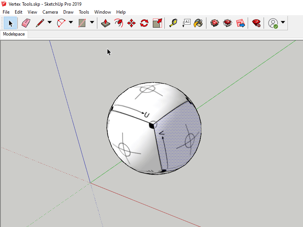Choose the Rotate tool
Image resolution: width=303 pixels, height=227 pixels.
144,23
